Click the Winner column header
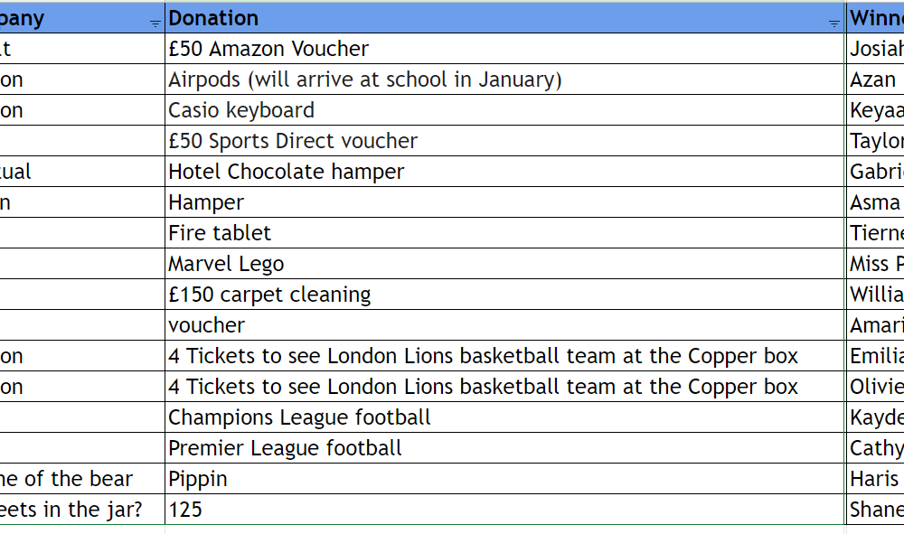This screenshot has width=904, height=534. pos(875,18)
